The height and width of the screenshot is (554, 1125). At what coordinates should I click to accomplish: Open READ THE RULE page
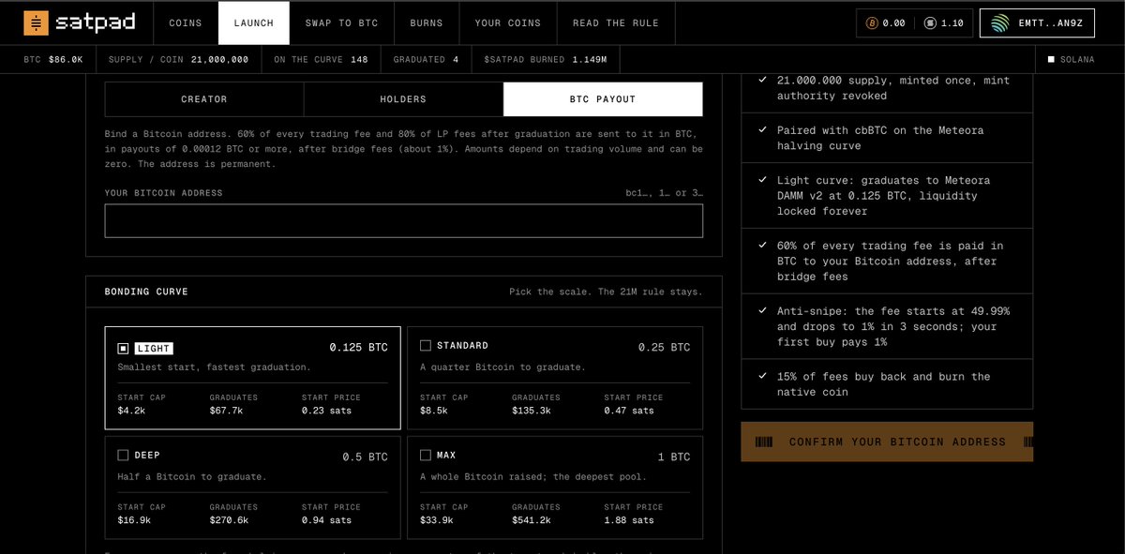(616, 22)
